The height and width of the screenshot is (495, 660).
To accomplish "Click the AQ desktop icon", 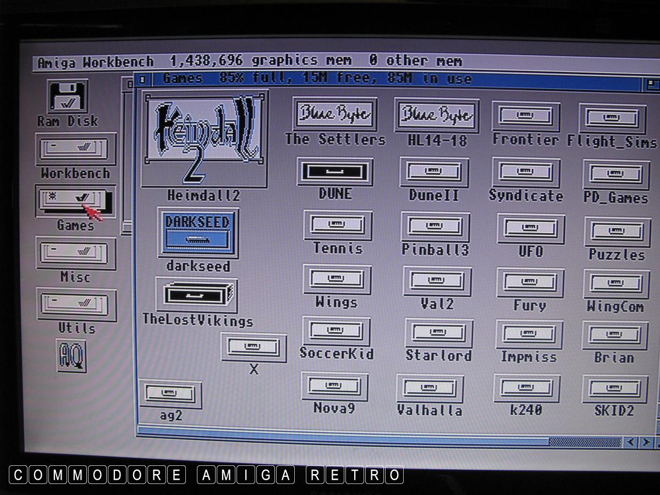I will (x=71, y=356).
